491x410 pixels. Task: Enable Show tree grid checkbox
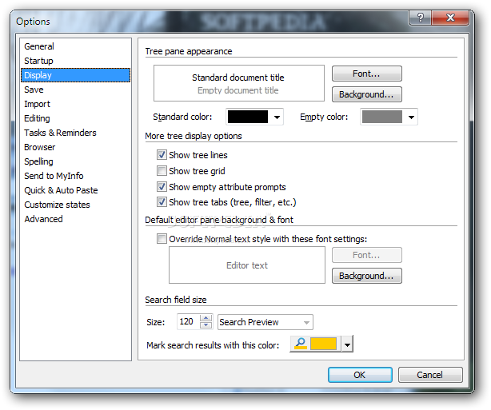[162, 171]
